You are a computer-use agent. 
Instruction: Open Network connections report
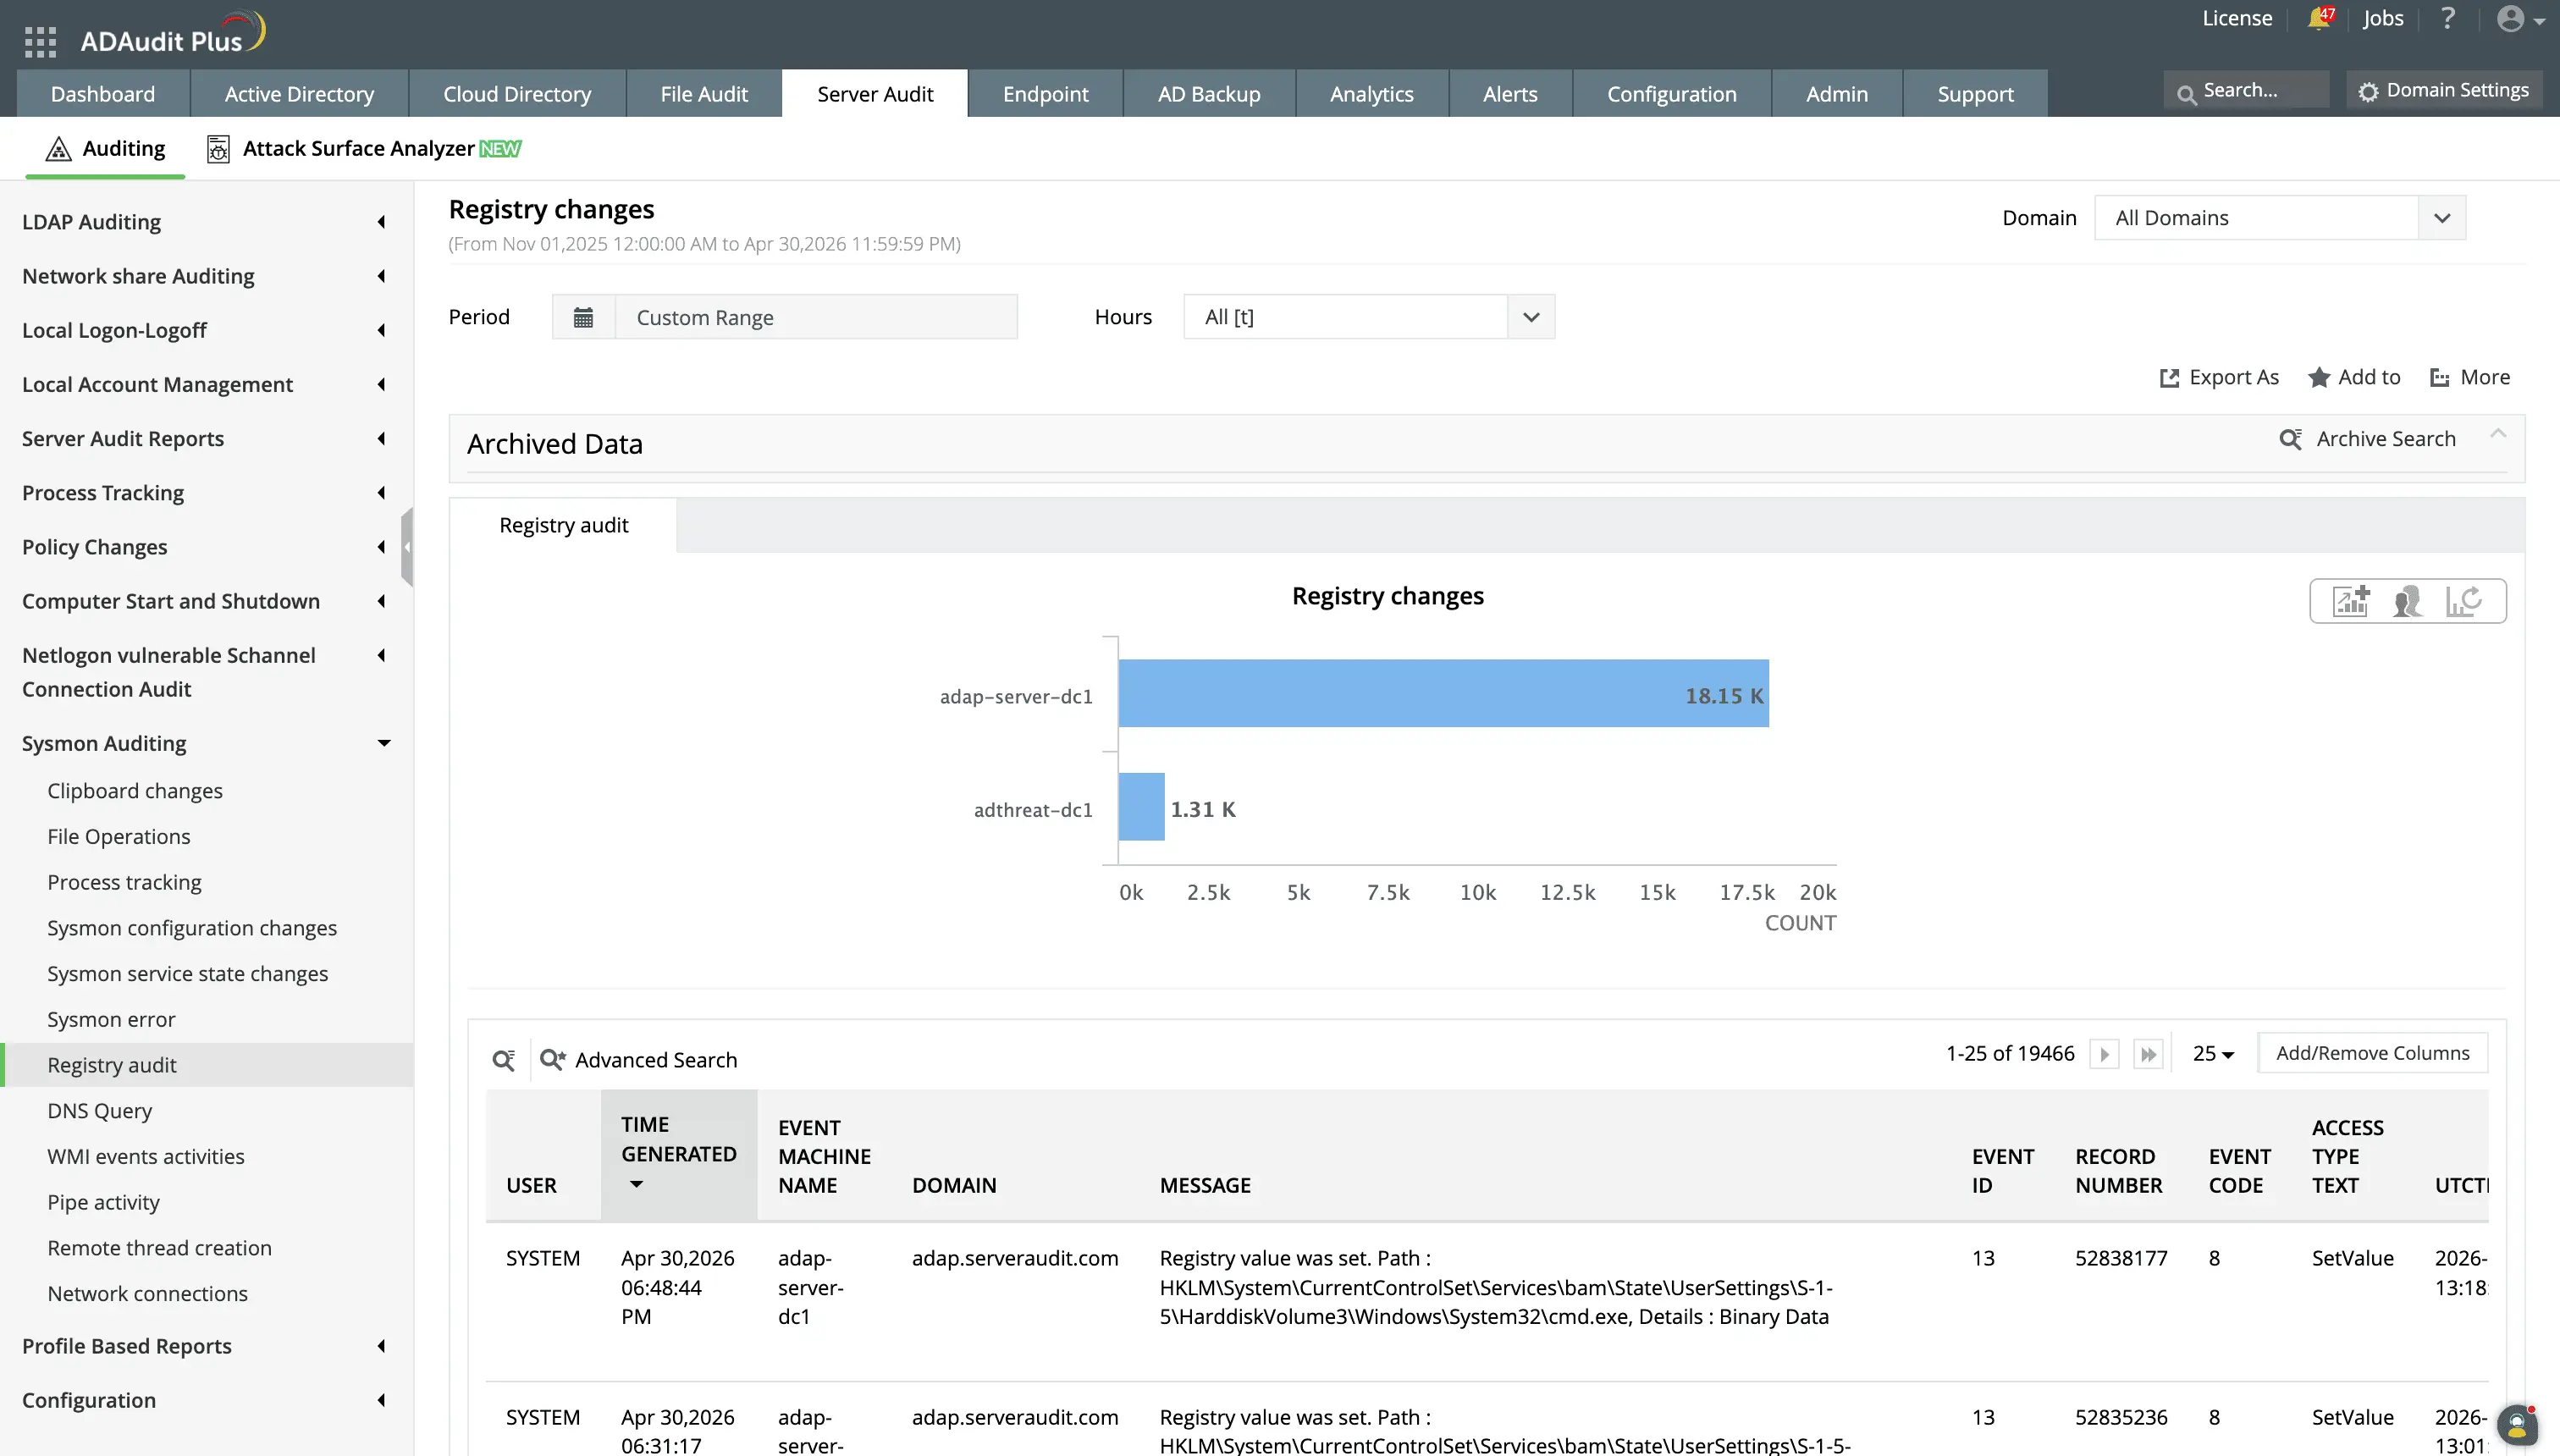coord(148,1294)
